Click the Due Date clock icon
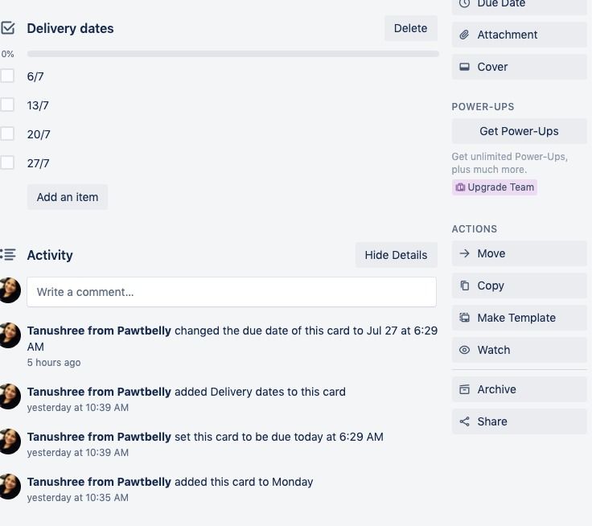The width and height of the screenshot is (592, 526). tap(464, 3)
